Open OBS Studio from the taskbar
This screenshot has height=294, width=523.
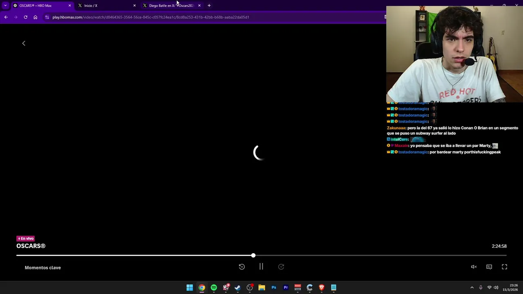250,287
